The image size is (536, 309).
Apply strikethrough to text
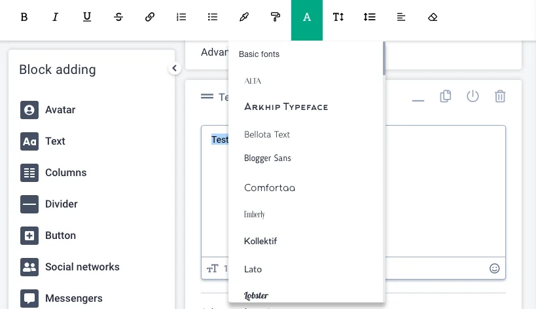[118, 17]
